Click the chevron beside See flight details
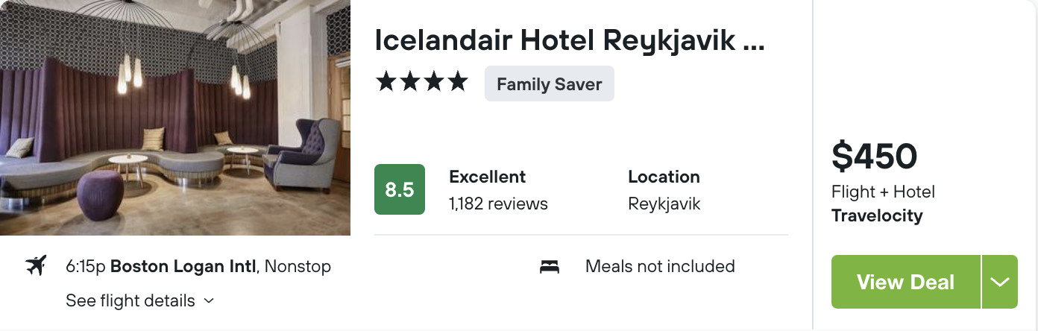This screenshot has height=331, width=1038. 209,301
